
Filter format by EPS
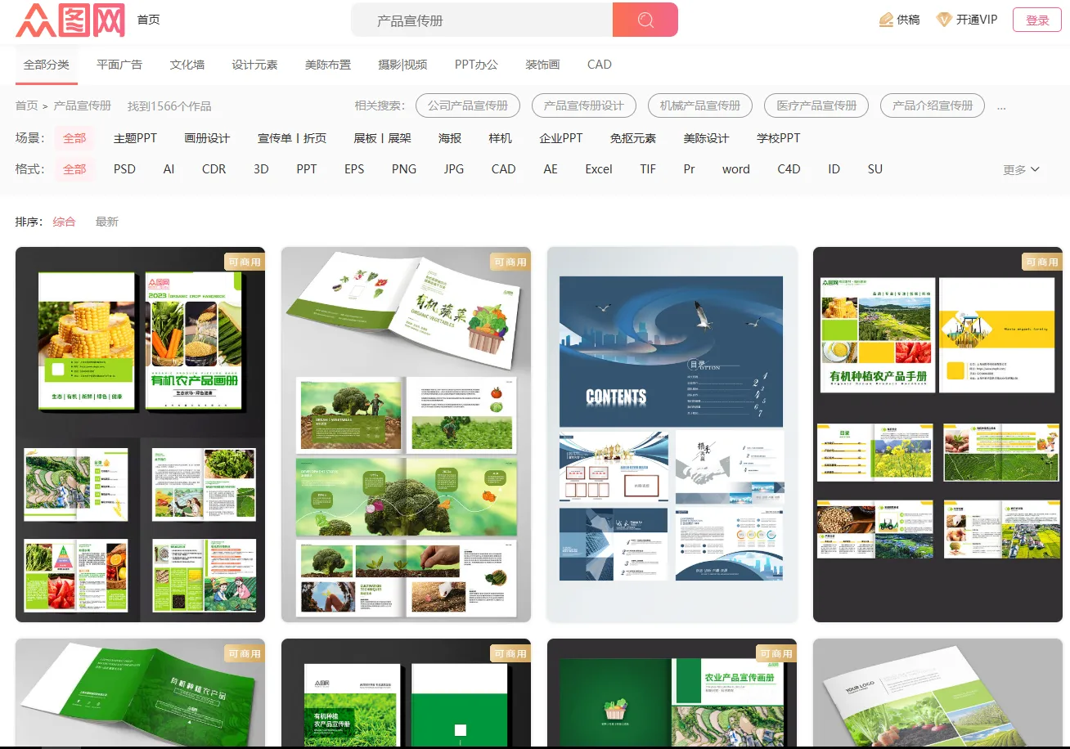pyautogui.click(x=354, y=169)
